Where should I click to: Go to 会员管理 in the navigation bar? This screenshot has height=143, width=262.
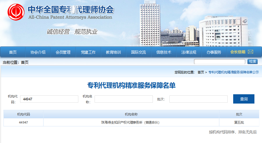tap(63, 52)
